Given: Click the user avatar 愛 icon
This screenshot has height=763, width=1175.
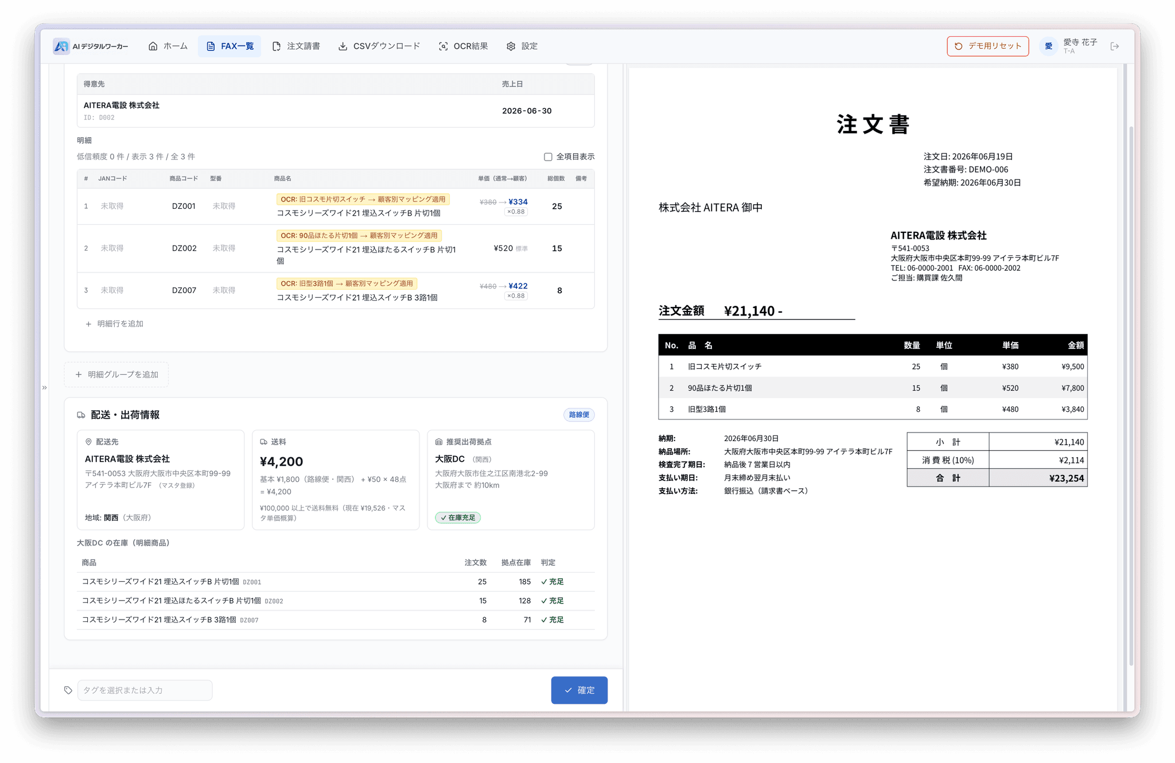Looking at the screenshot, I should pyautogui.click(x=1048, y=46).
